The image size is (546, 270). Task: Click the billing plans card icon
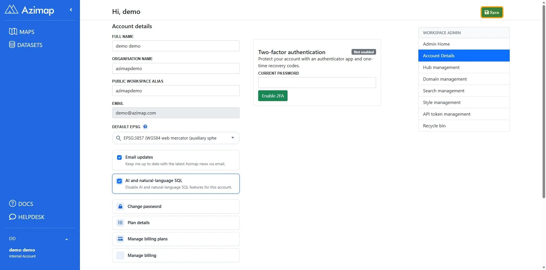(x=120, y=239)
